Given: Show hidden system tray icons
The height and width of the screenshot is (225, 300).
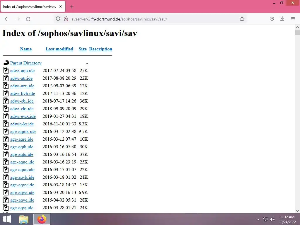Looking at the screenshot, I should click(258, 219).
